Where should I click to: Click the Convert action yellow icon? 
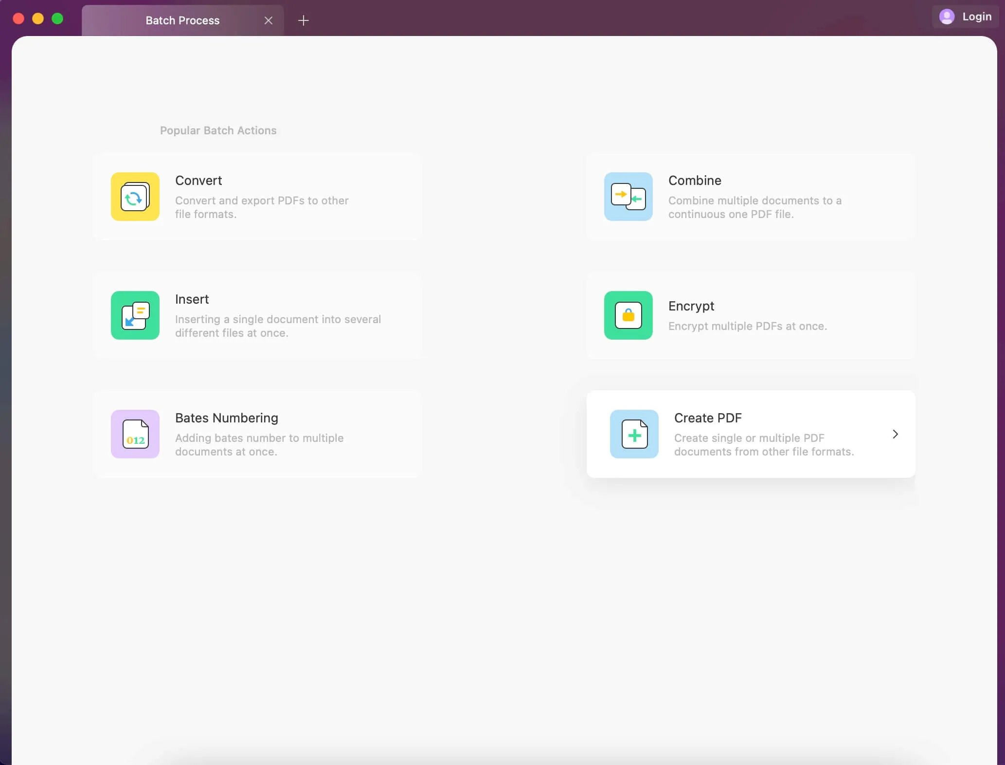[x=135, y=196]
